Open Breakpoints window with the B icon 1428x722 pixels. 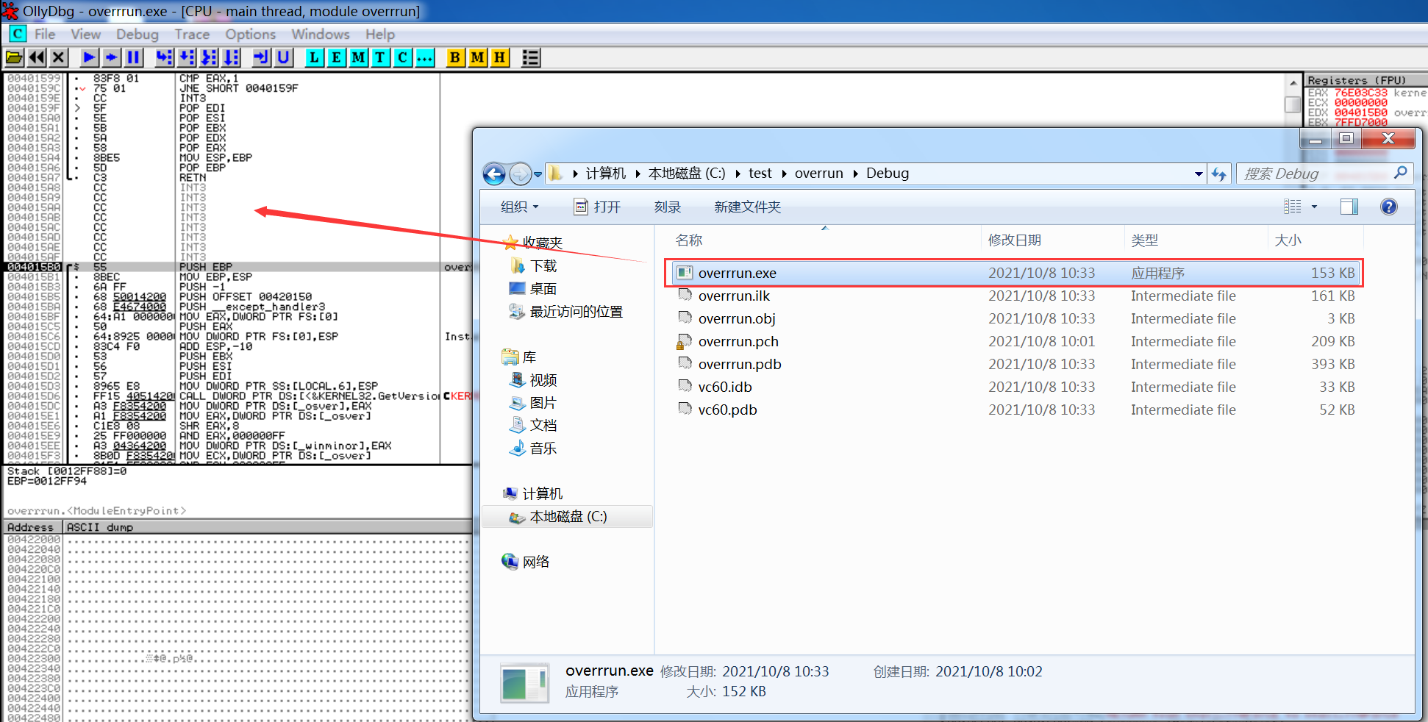point(455,57)
